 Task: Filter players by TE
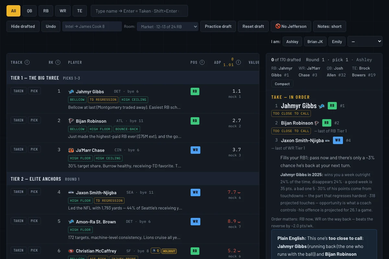(x=80, y=11)
